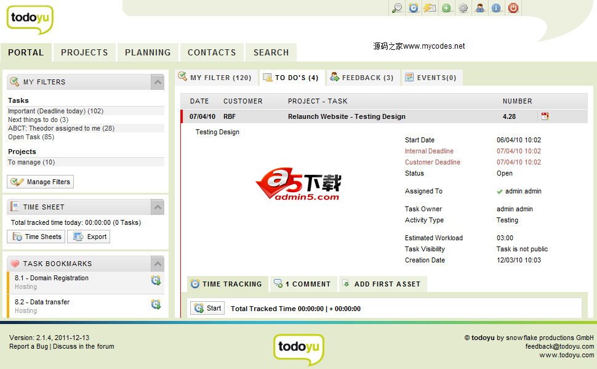Click the Export button
Image resolution: width=597 pixels, height=369 pixels.
click(89, 237)
